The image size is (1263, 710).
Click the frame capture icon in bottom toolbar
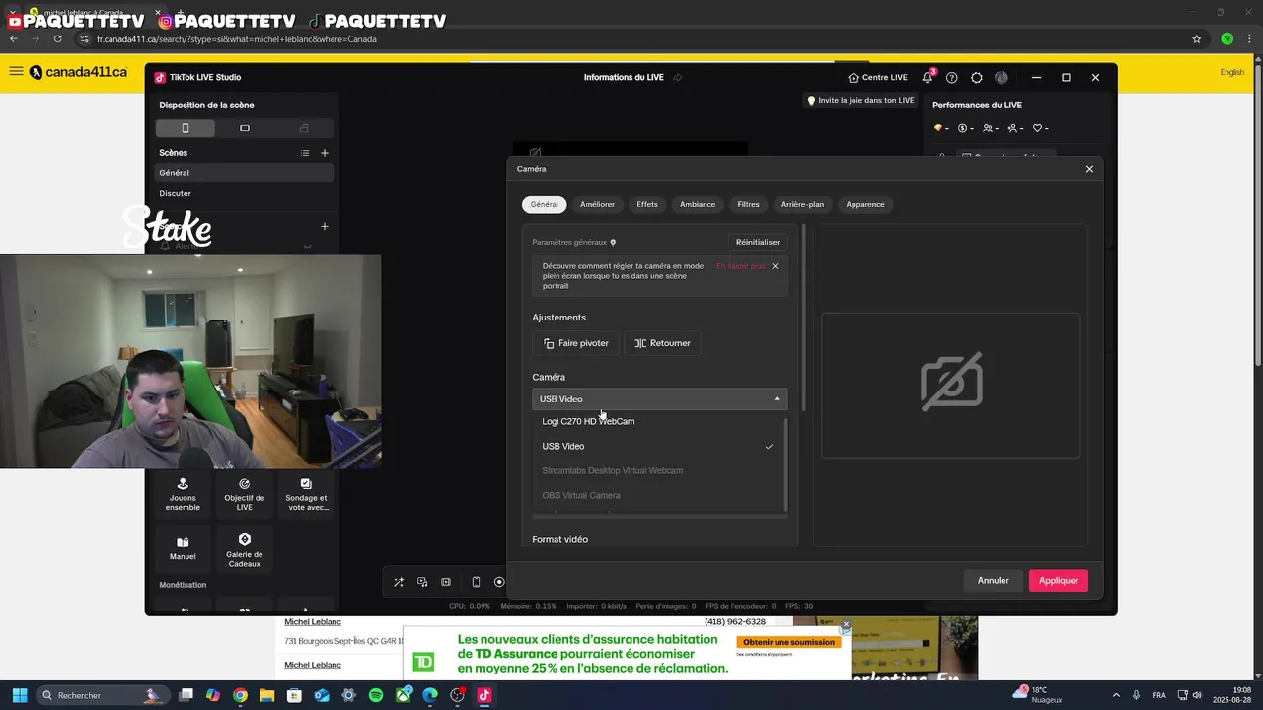pyautogui.click(x=446, y=582)
